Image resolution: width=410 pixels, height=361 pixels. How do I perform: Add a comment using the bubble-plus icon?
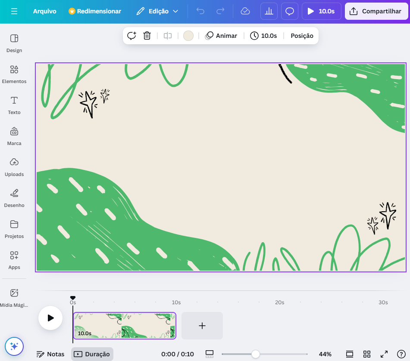tap(131, 36)
